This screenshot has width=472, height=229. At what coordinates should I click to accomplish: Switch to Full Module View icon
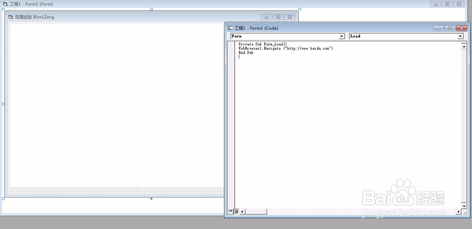click(236, 212)
